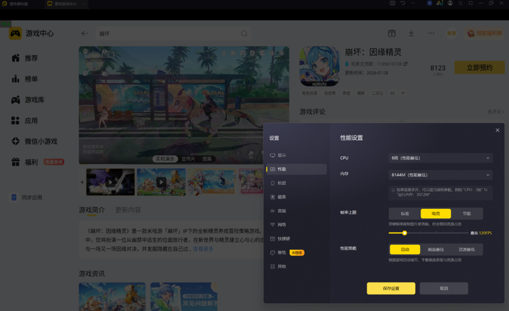Set performance strategy to 画质最佳
This screenshot has height=311, width=509.
tap(435, 249)
